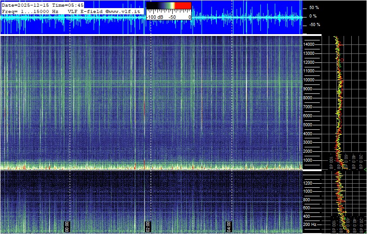Click the red section of the dB color scale
This screenshot has width=367, height=234.
tap(182, 6)
